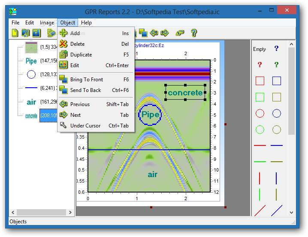Viewport: 308px width, 237px height.
Task: Select Under Cursor in the Object menu
Action: click(96, 125)
